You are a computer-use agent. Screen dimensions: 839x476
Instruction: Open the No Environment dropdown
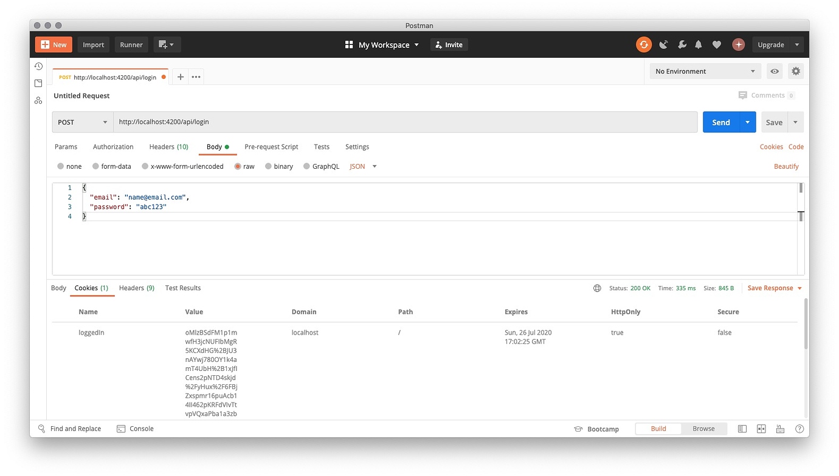pos(705,71)
